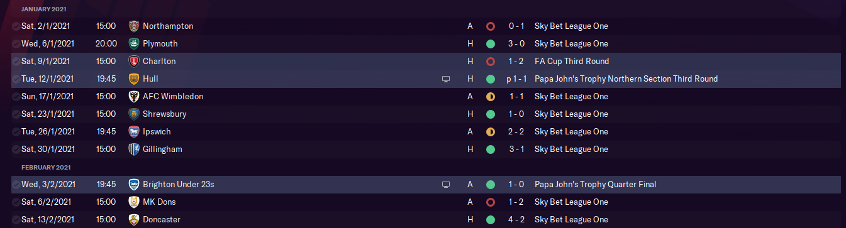Screen dimensions: 846x228
Task: Click the yellow draw indicator for AFC Wimbledon
Action: pos(491,97)
